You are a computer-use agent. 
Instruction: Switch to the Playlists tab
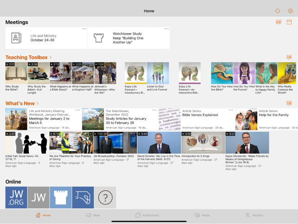[x=254, y=215]
